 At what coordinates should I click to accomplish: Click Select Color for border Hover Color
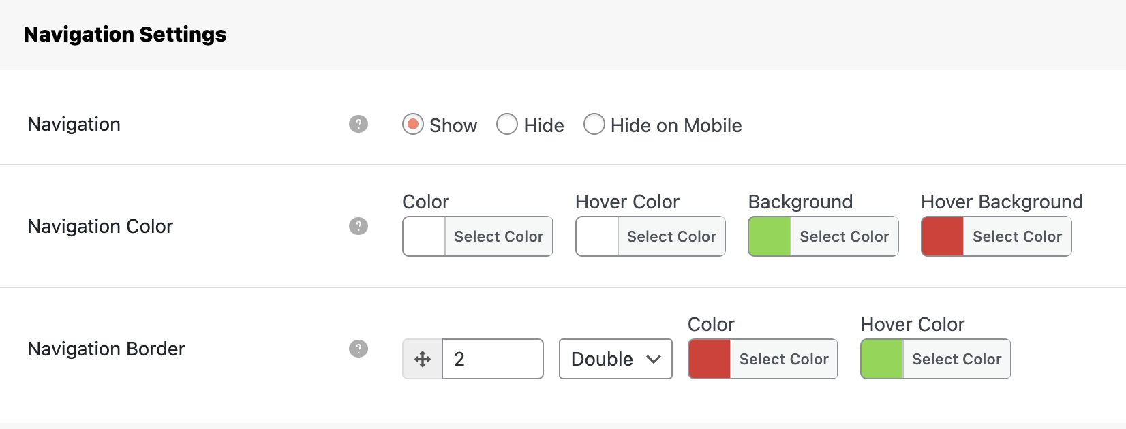tap(956, 359)
